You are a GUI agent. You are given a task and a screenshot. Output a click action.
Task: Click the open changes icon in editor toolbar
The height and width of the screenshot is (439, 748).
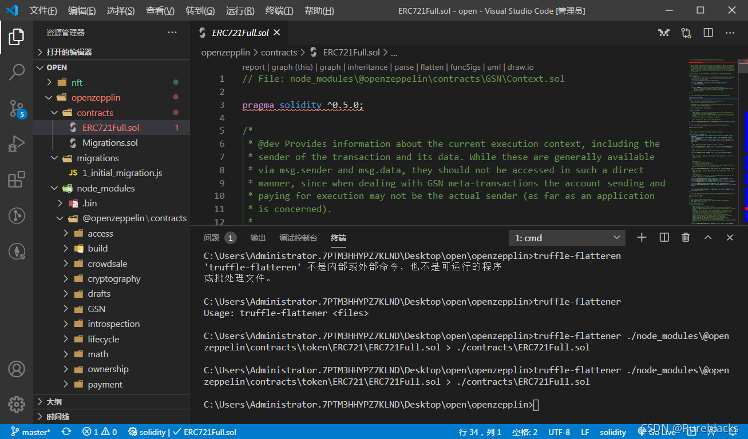point(664,33)
